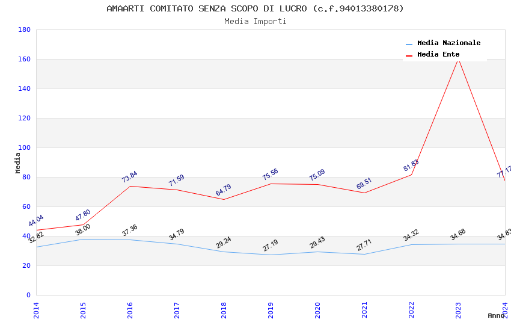
Task: Click the blue Media Nazionale legend swatch
Action: (x=409, y=44)
